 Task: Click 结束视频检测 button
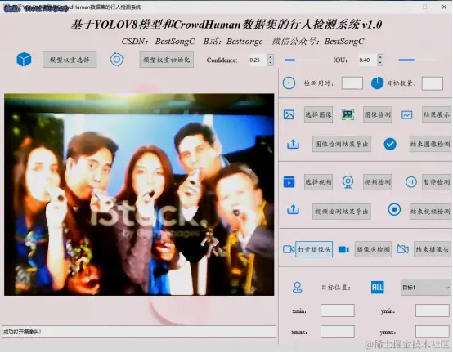[x=430, y=212]
